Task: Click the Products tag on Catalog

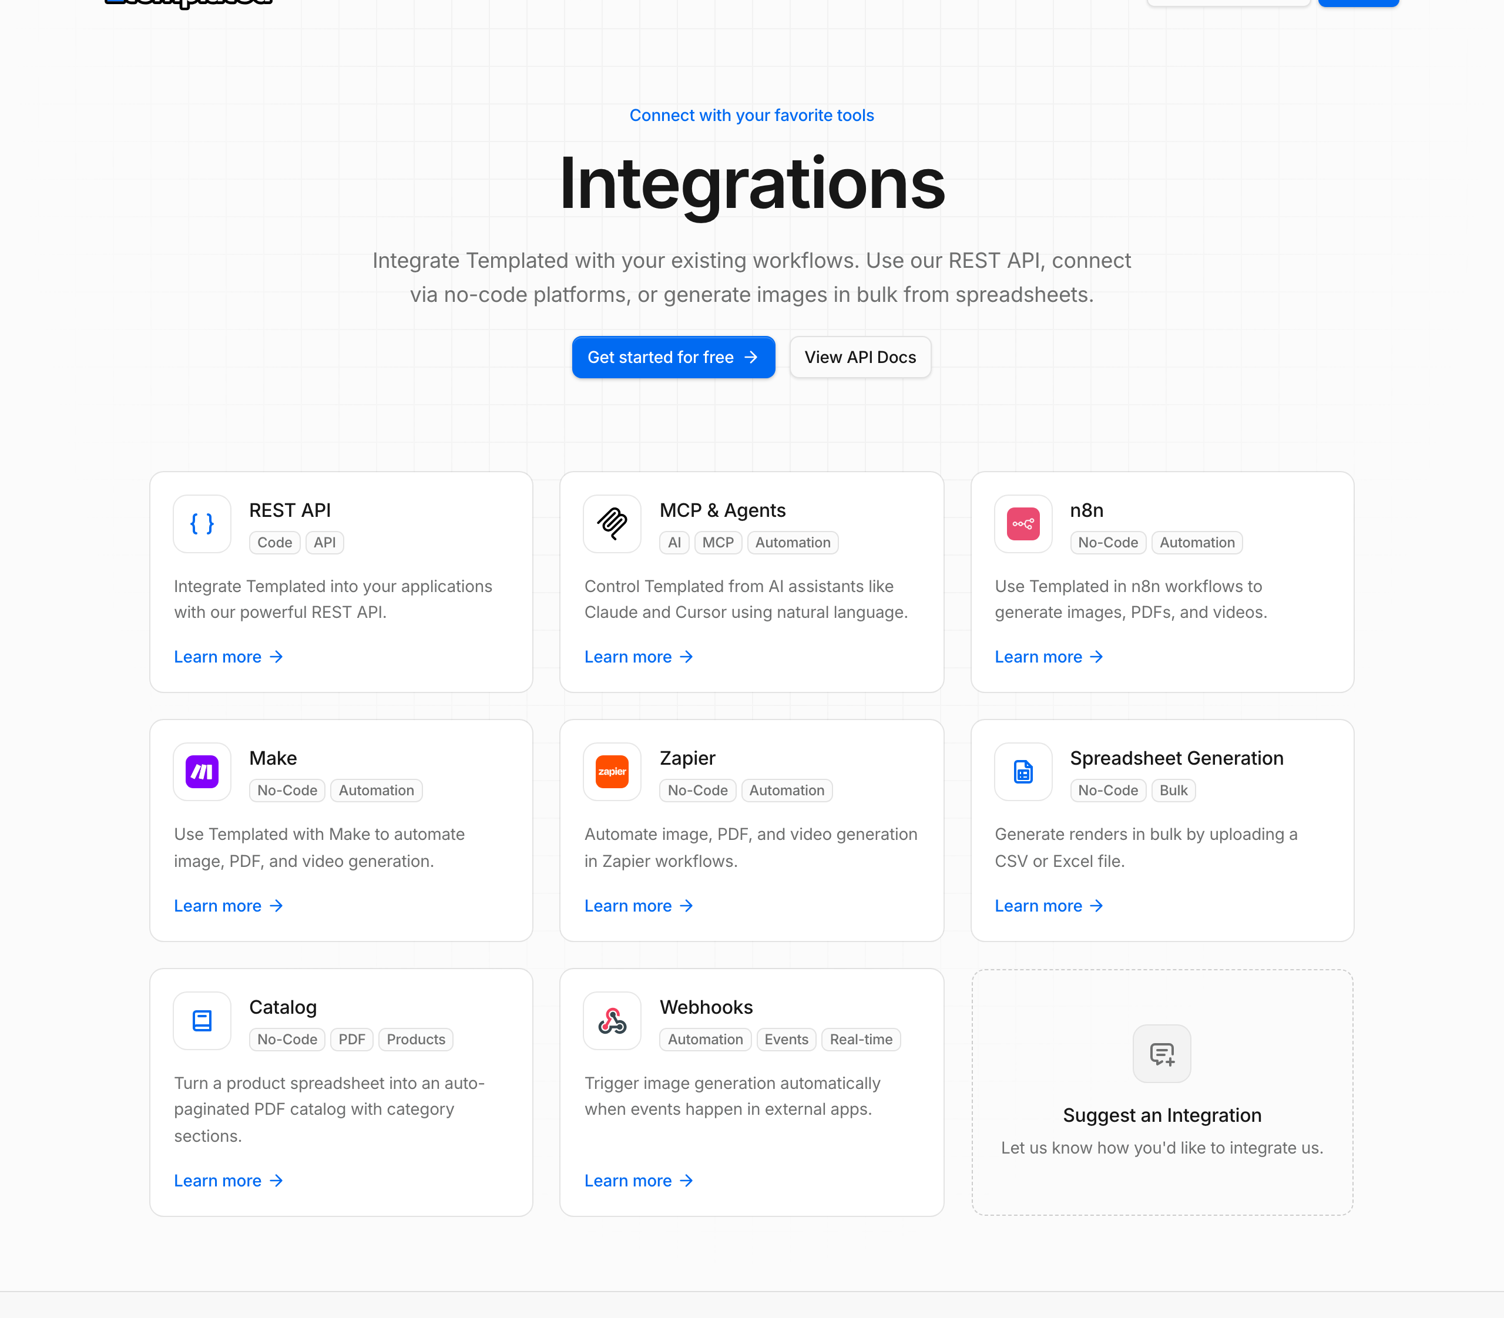Action: 416,1040
